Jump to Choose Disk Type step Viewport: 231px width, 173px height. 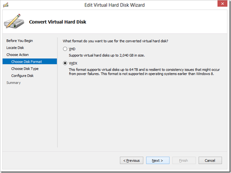25,69
